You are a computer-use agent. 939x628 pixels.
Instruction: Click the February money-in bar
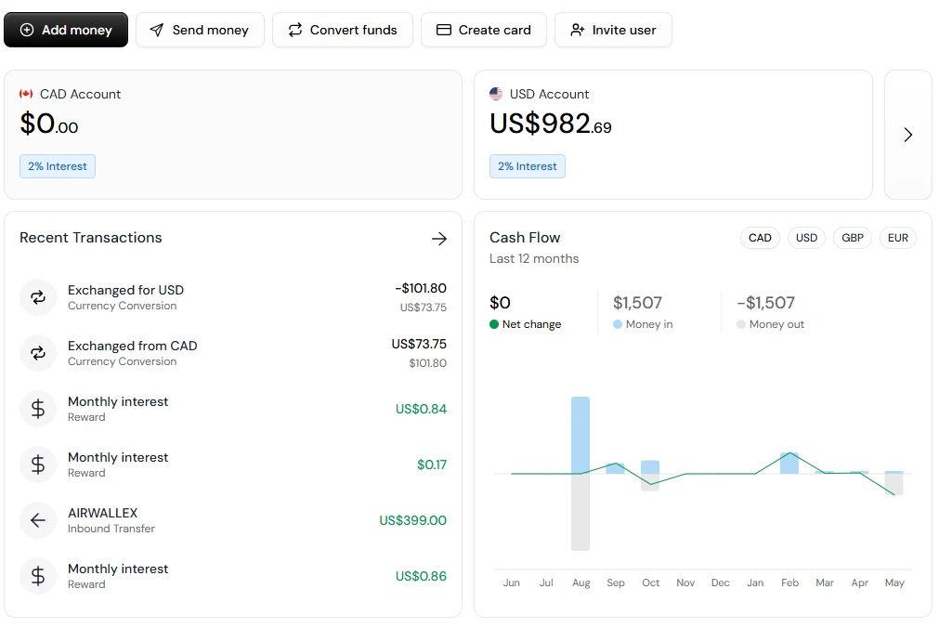click(x=789, y=464)
